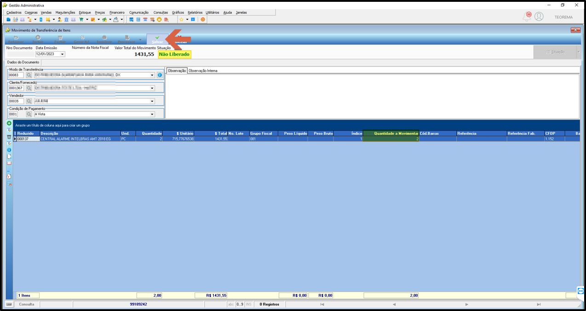Viewport: 586px width, 311px height.
Task: Open the Relatórios menu
Action: coord(195,12)
